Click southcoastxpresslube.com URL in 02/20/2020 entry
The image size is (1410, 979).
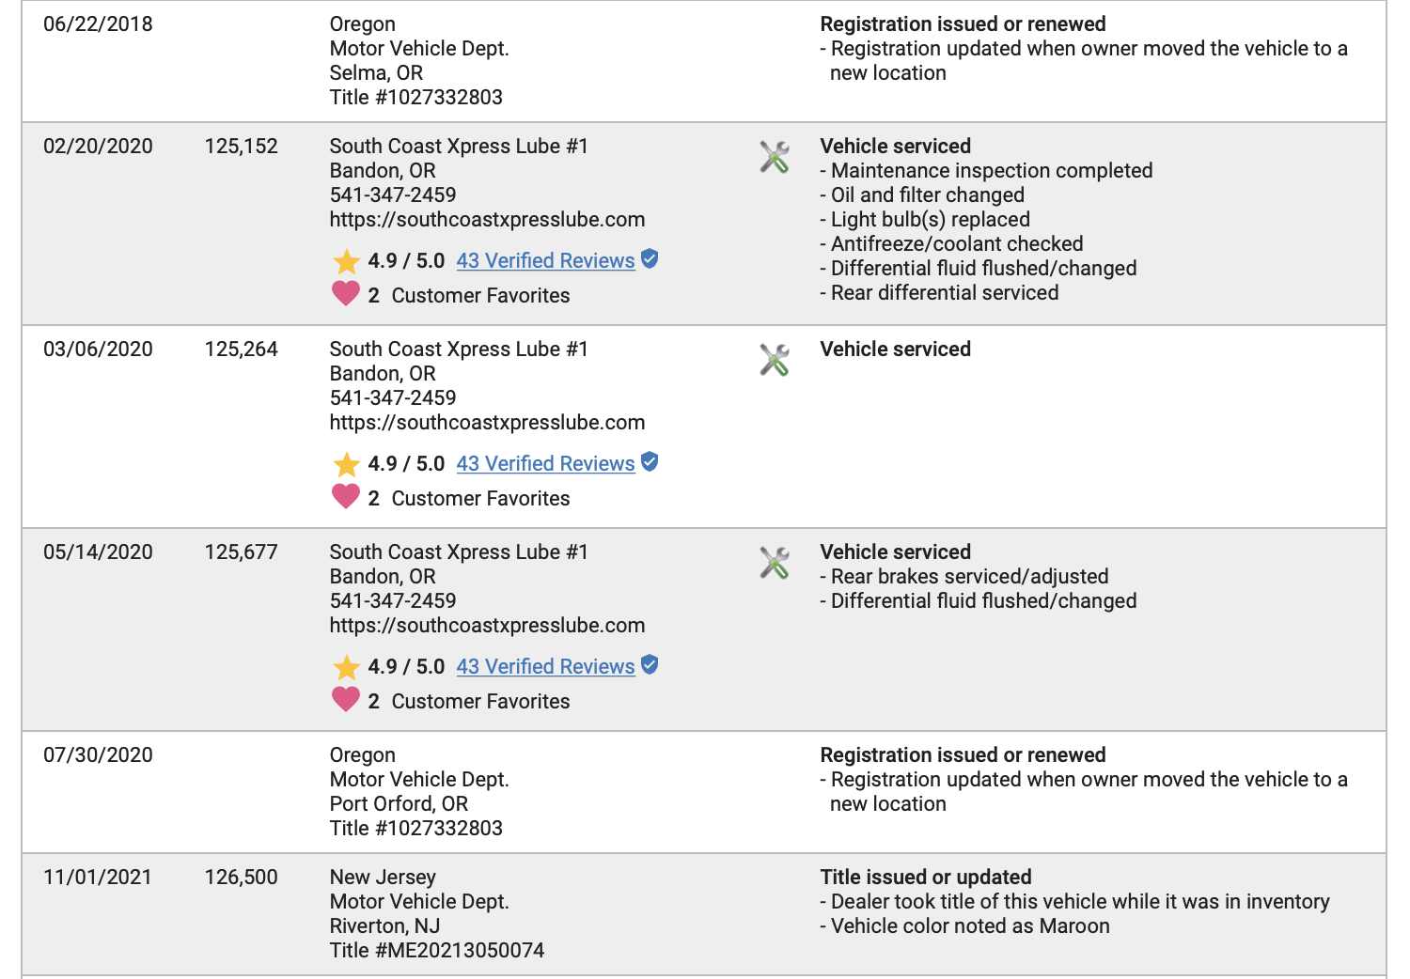point(487,220)
